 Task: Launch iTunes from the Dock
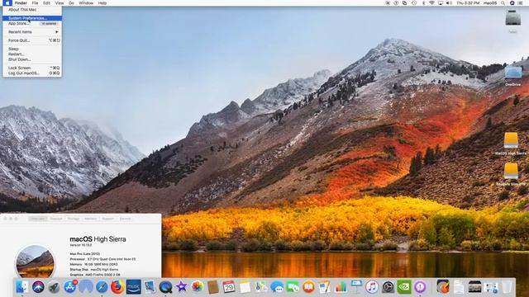(372, 287)
